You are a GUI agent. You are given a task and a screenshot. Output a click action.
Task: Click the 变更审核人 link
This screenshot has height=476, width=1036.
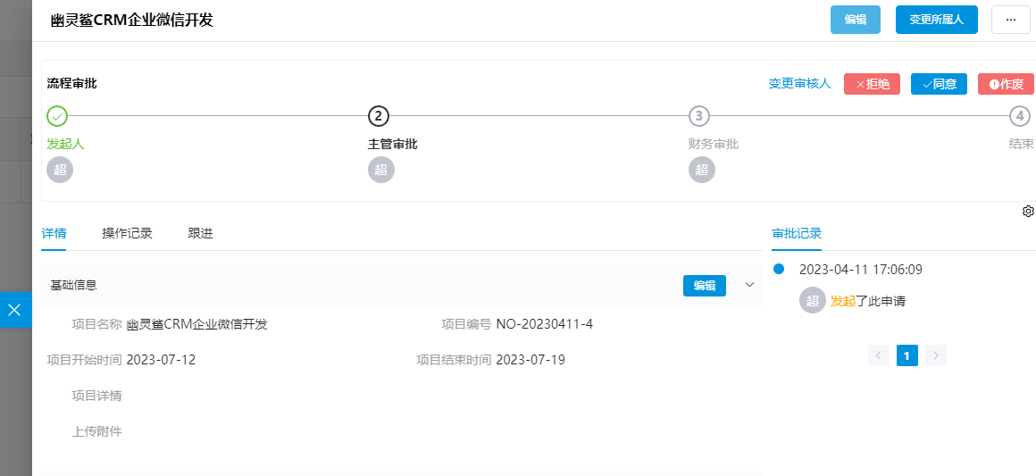(x=800, y=84)
